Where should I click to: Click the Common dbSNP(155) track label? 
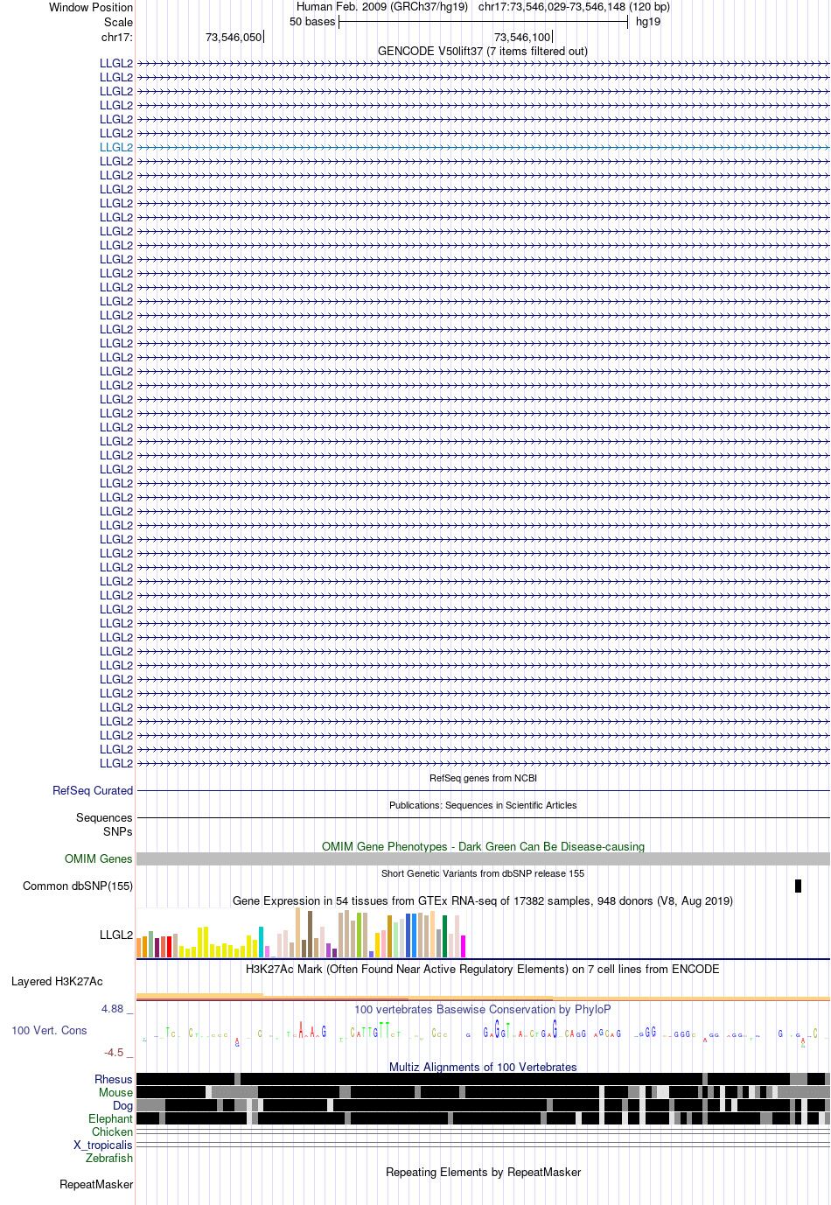78,886
